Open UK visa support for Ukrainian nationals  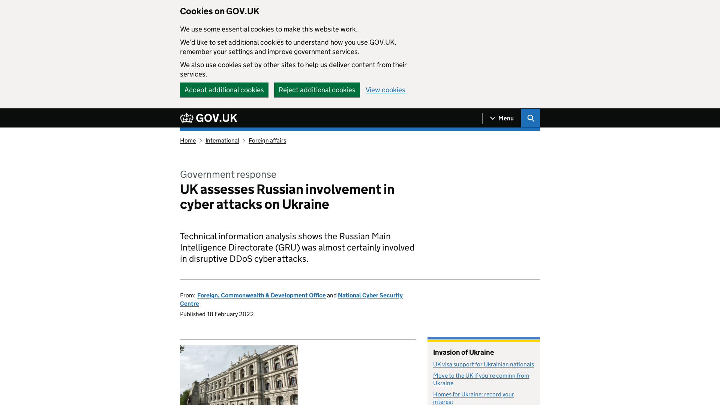coord(483,364)
